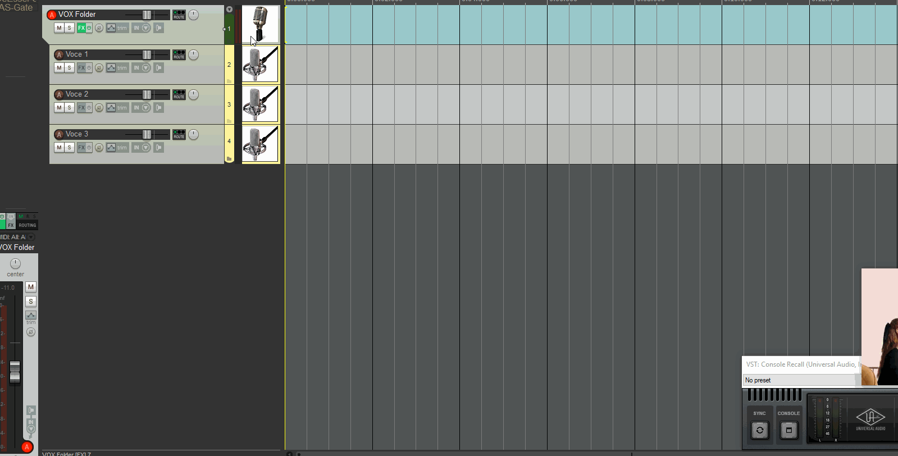Open the FX chain for VOX Folder track
Screen dimensions: 898x456
tap(81, 28)
